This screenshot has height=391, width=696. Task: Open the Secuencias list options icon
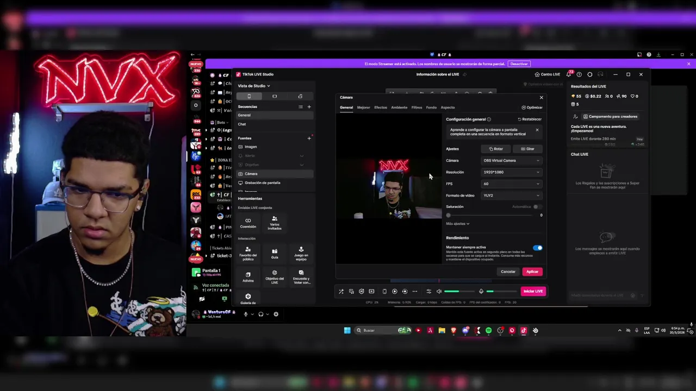[300, 106]
